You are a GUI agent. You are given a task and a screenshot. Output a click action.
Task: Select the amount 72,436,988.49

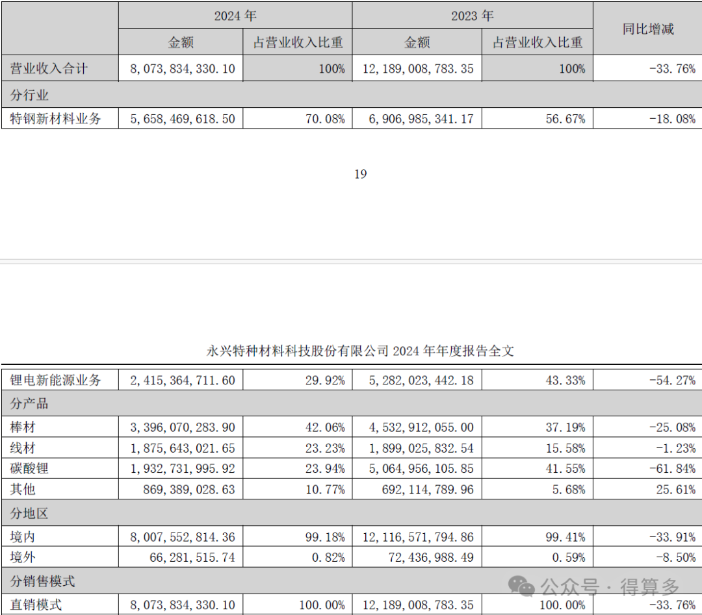431,558
